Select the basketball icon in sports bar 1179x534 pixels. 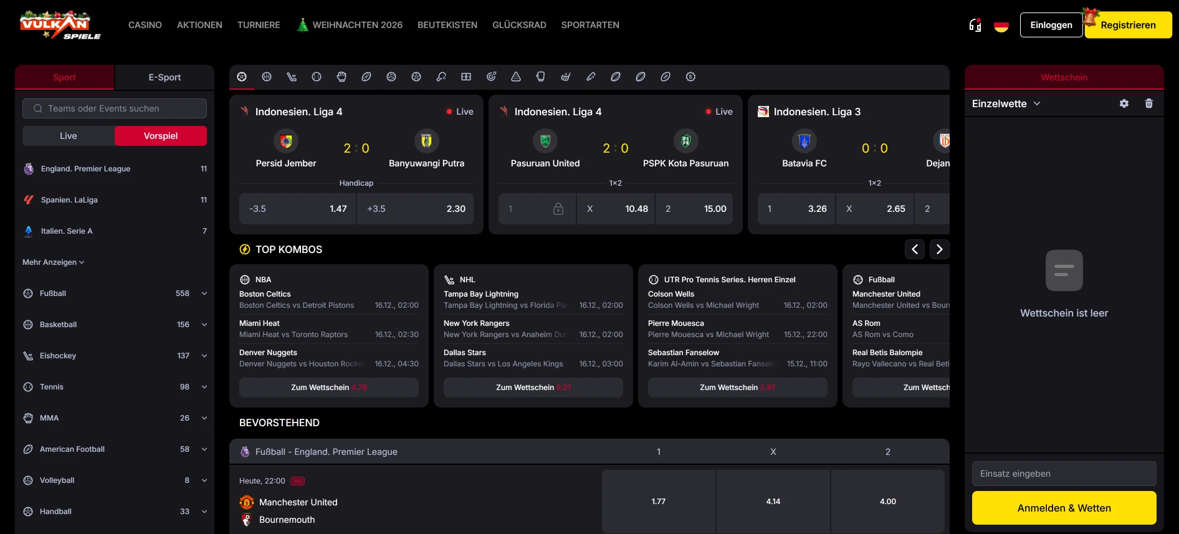coord(267,77)
